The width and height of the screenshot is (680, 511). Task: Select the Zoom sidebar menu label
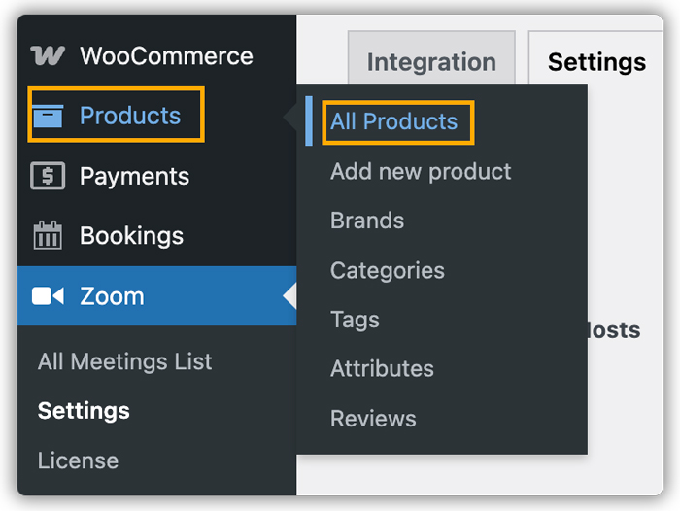[112, 296]
